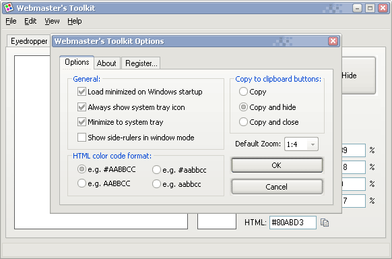Open the Help menu
Viewport: 392px width, 259px height.
(75, 21)
